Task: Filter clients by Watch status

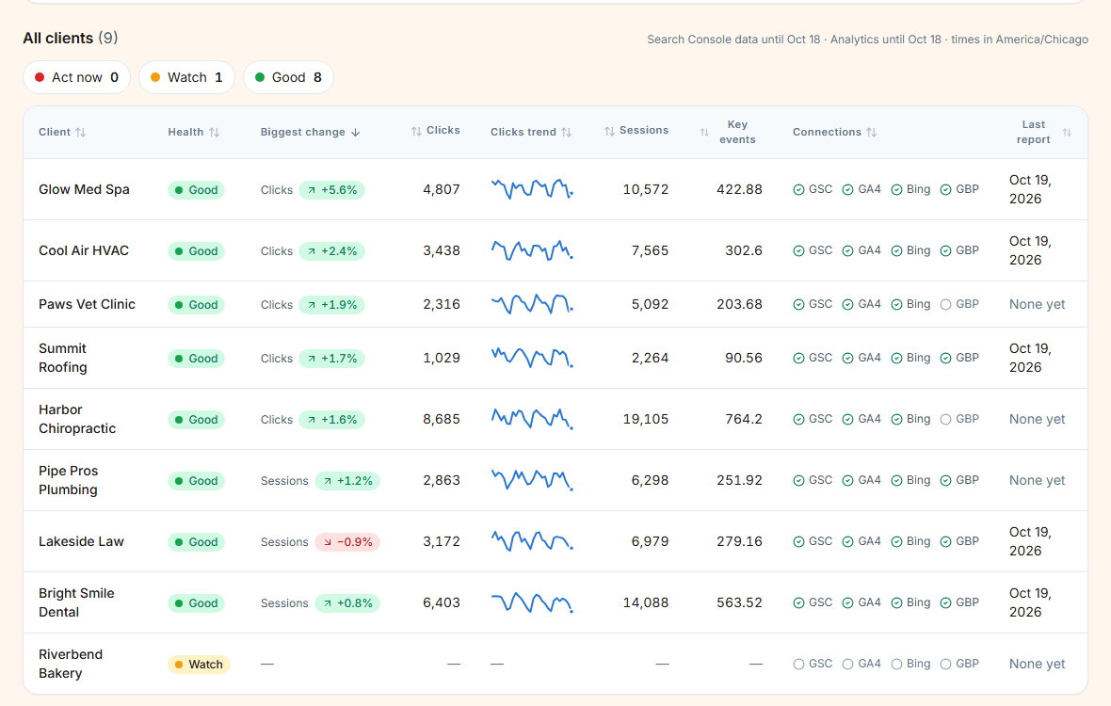Action: [187, 77]
